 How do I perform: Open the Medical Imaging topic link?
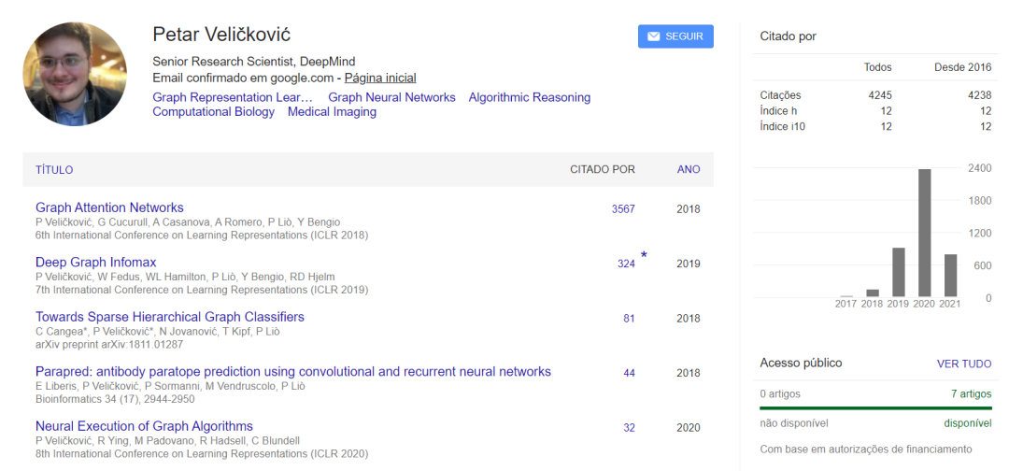332,112
